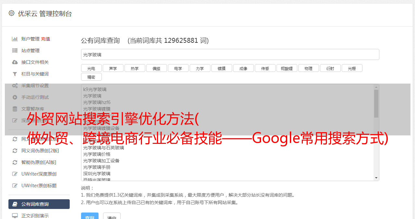The image size is (415, 219).
Task: Select the 光学玻璃与石英玻璃 result row
Action: (x=227, y=148)
